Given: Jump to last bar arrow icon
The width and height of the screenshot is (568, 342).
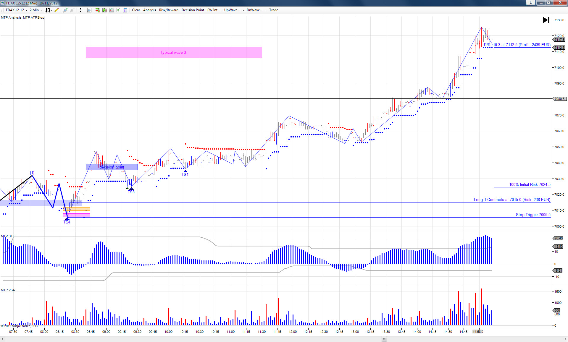Looking at the screenshot, I should [x=546, y=20].
